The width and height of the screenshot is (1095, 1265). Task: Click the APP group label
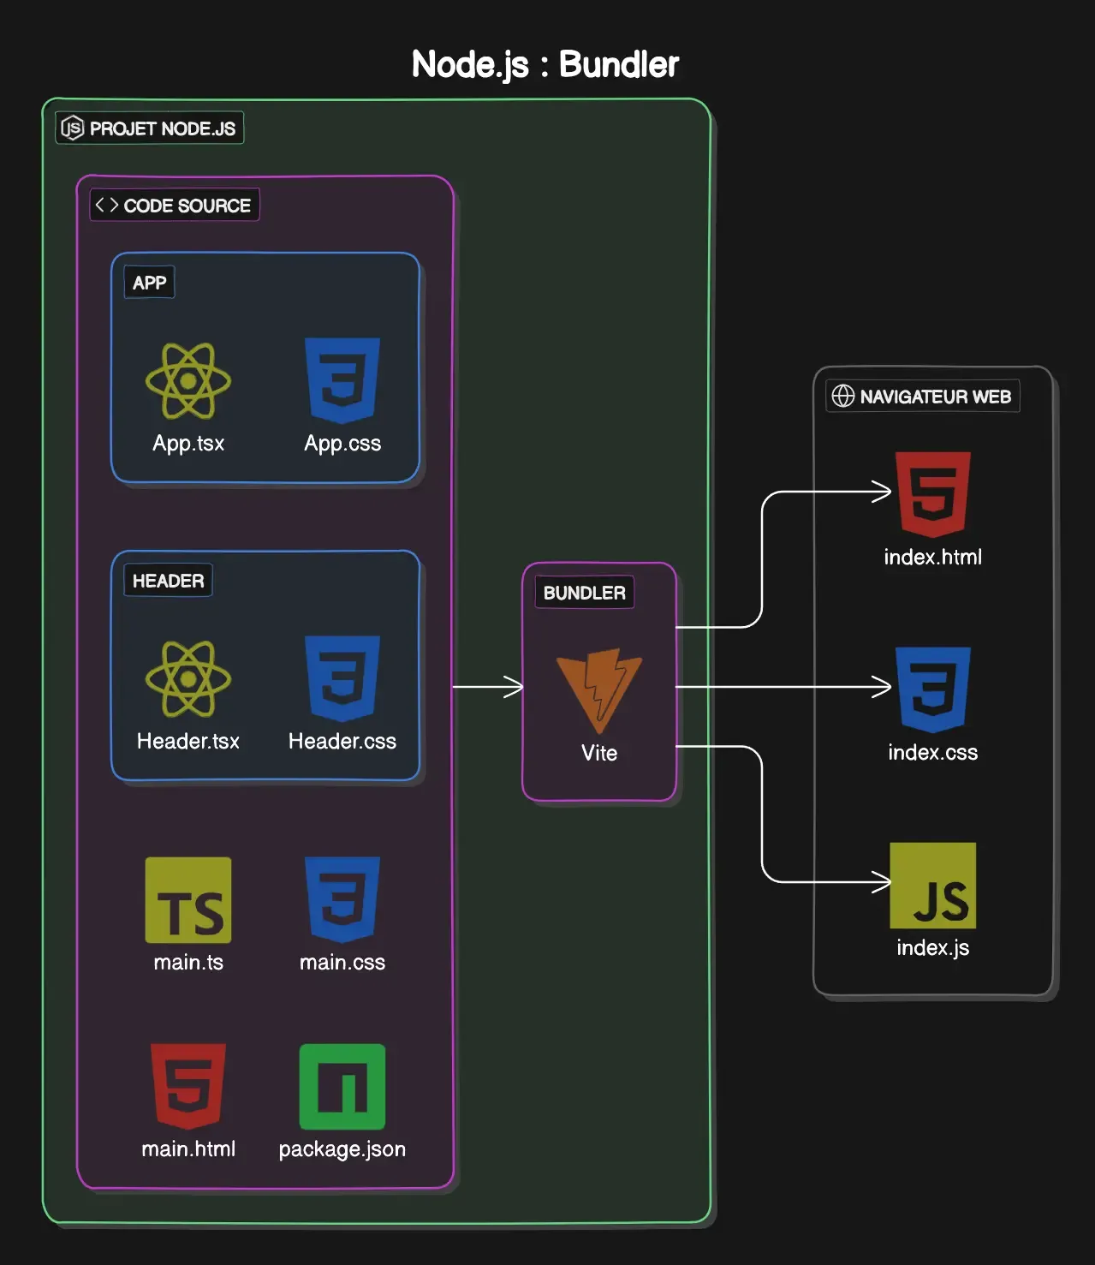pyautogui.click(x=150, y=283)
